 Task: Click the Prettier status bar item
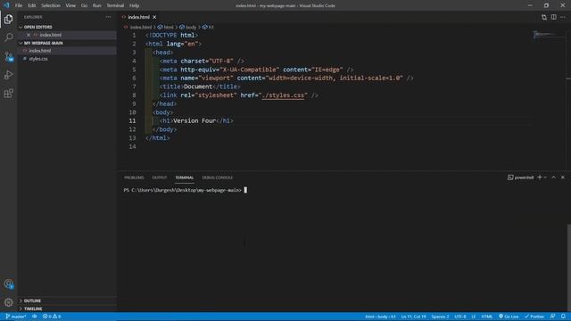(x=534, y=317)
